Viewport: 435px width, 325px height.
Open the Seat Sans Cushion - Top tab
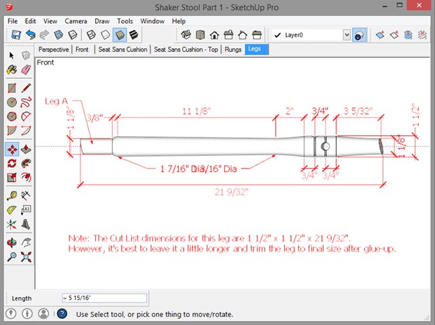[x=186, y=50]
